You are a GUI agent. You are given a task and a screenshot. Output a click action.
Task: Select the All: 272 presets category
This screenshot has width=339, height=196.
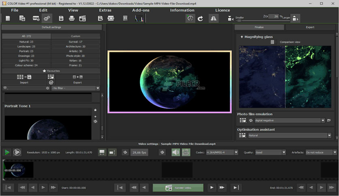(26, 36)
